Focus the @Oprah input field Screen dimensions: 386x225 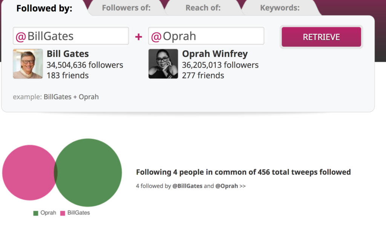coord(206,36)
